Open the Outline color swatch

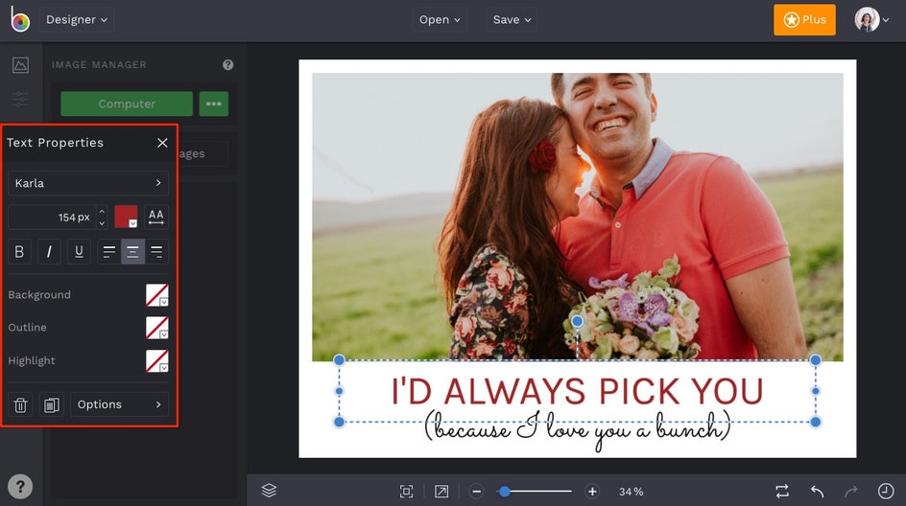[157, 328]
